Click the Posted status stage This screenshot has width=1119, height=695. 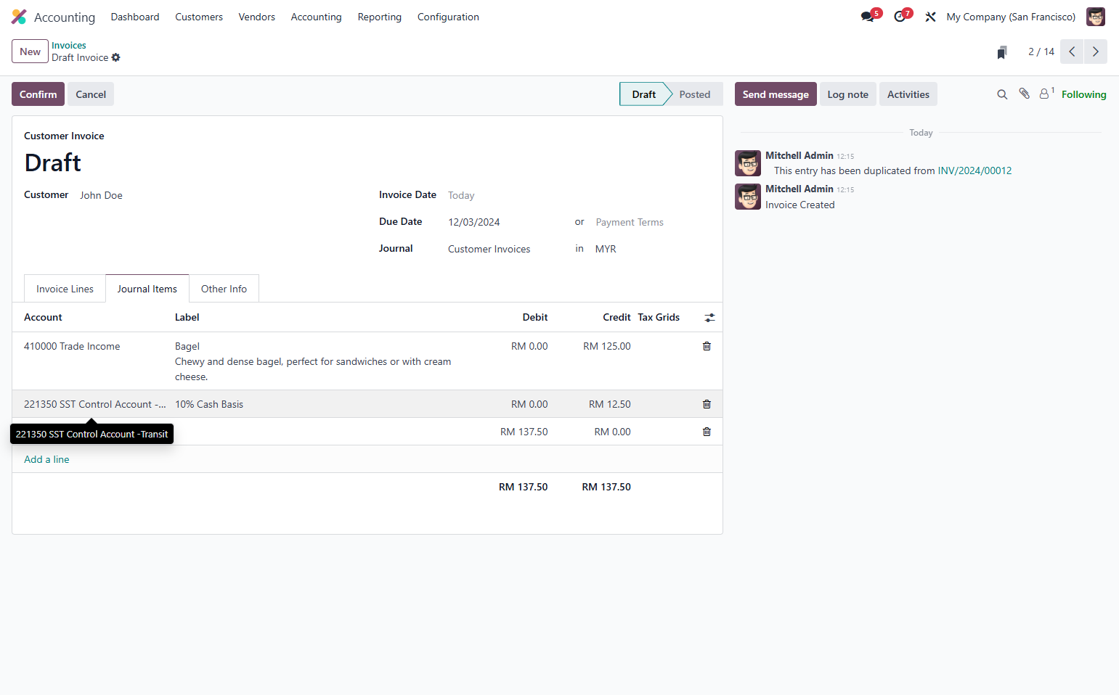coord(694,94)
